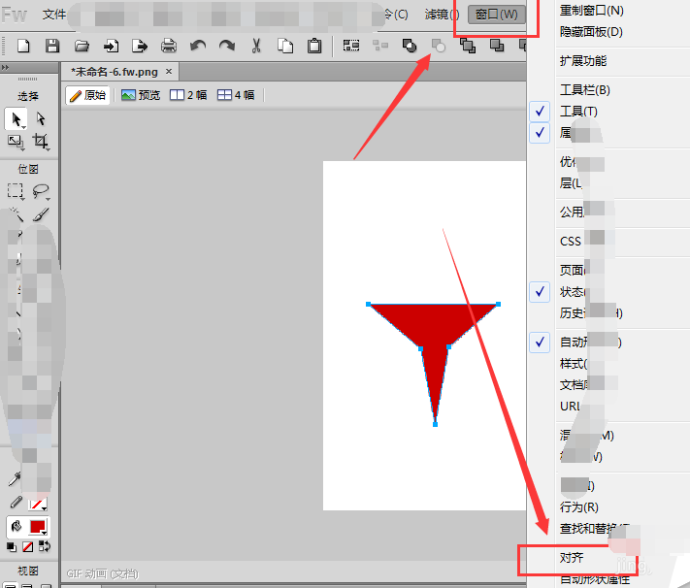
Task: Select the Scale tool
Action: point(16,142)
